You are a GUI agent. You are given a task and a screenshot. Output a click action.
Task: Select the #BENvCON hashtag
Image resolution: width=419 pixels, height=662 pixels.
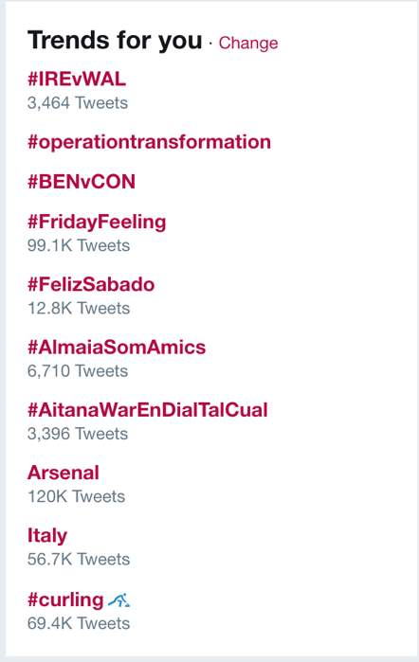pos(82,182)
